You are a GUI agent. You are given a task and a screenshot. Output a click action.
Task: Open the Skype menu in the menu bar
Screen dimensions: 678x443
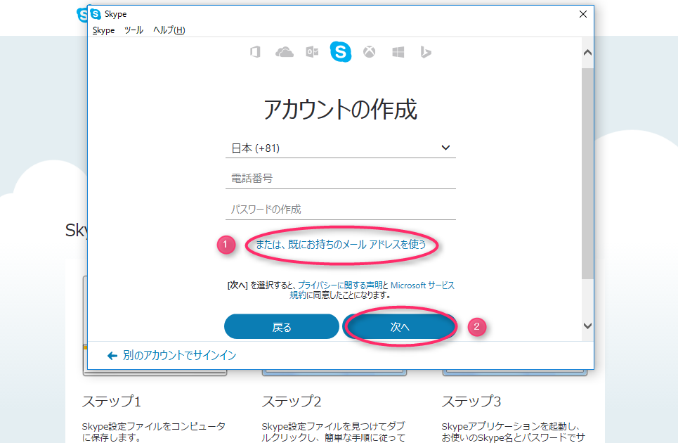(x=103, y=30)
